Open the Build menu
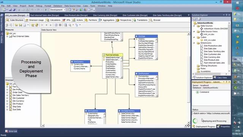243x137 pixels. 31,6
